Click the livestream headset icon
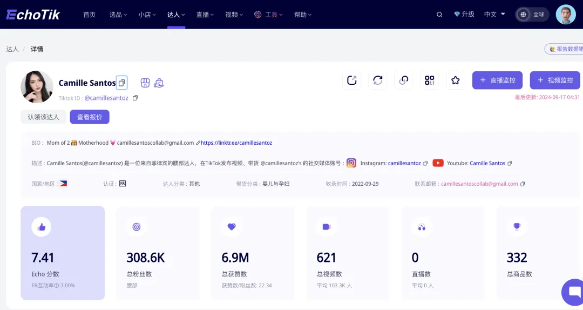This screenshot has width=583, height=310. (422, 227)
